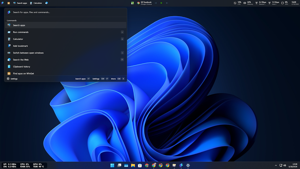This screenshot has height=169, width=300.
Task: Open the Windows Start menu
Action: [112, 166]
